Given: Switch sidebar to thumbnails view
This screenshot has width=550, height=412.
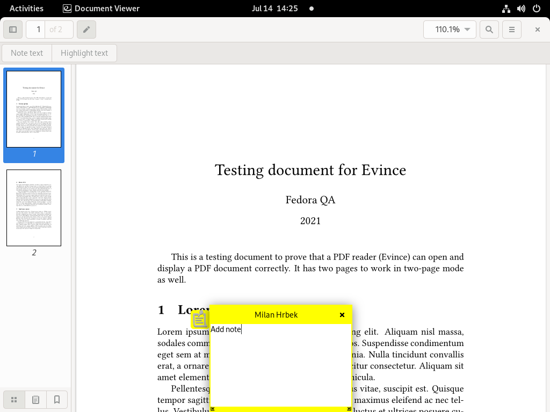Looking at the screenshot, I should (14, 399).
